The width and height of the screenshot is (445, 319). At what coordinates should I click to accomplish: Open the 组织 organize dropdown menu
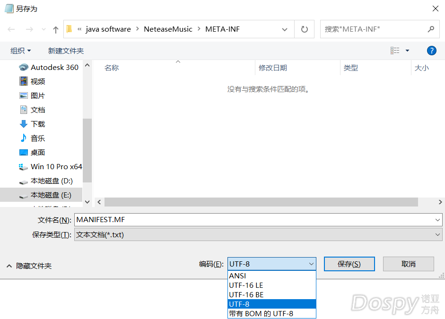[21, 51]
